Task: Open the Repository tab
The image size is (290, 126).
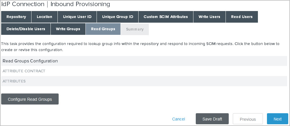Action: (x=16, y=17)
